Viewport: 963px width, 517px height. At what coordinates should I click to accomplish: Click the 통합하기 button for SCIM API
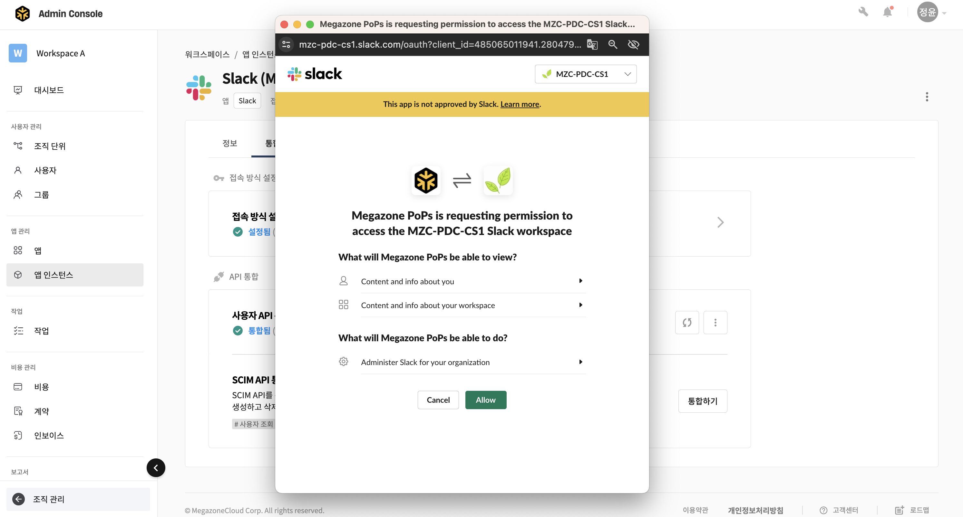703,401
